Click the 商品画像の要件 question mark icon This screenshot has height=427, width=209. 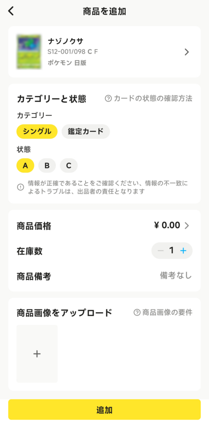[x=137, y=312]
